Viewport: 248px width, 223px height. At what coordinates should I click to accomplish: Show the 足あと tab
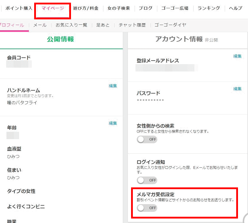[103, 25]
